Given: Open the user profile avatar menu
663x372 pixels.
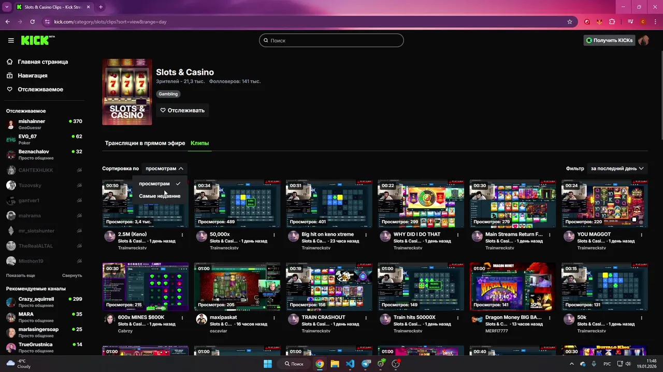Looking at the screenshot, I should click(x=643, y=40).
